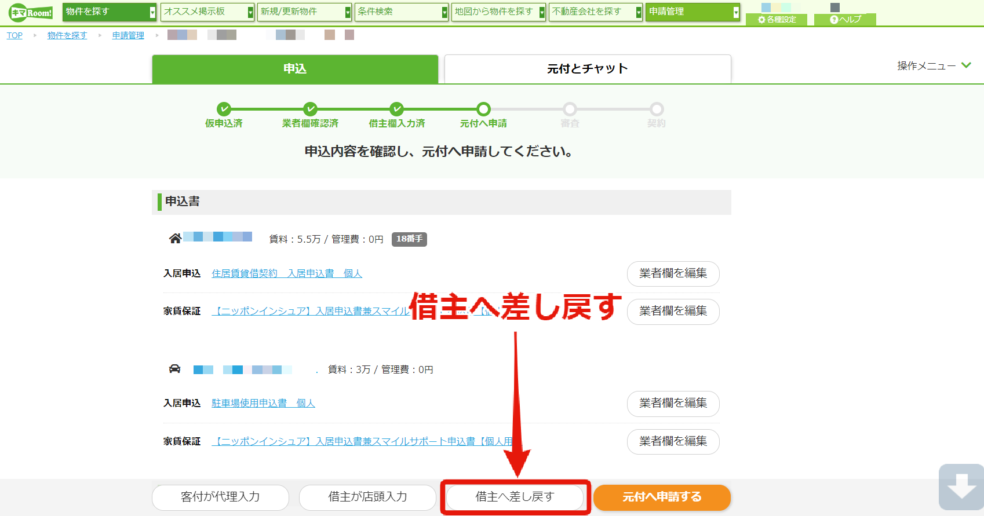Select the 元付へ申請 progress step circle
Viewport: 984px width, 516px height.
[x=483, y=109]
